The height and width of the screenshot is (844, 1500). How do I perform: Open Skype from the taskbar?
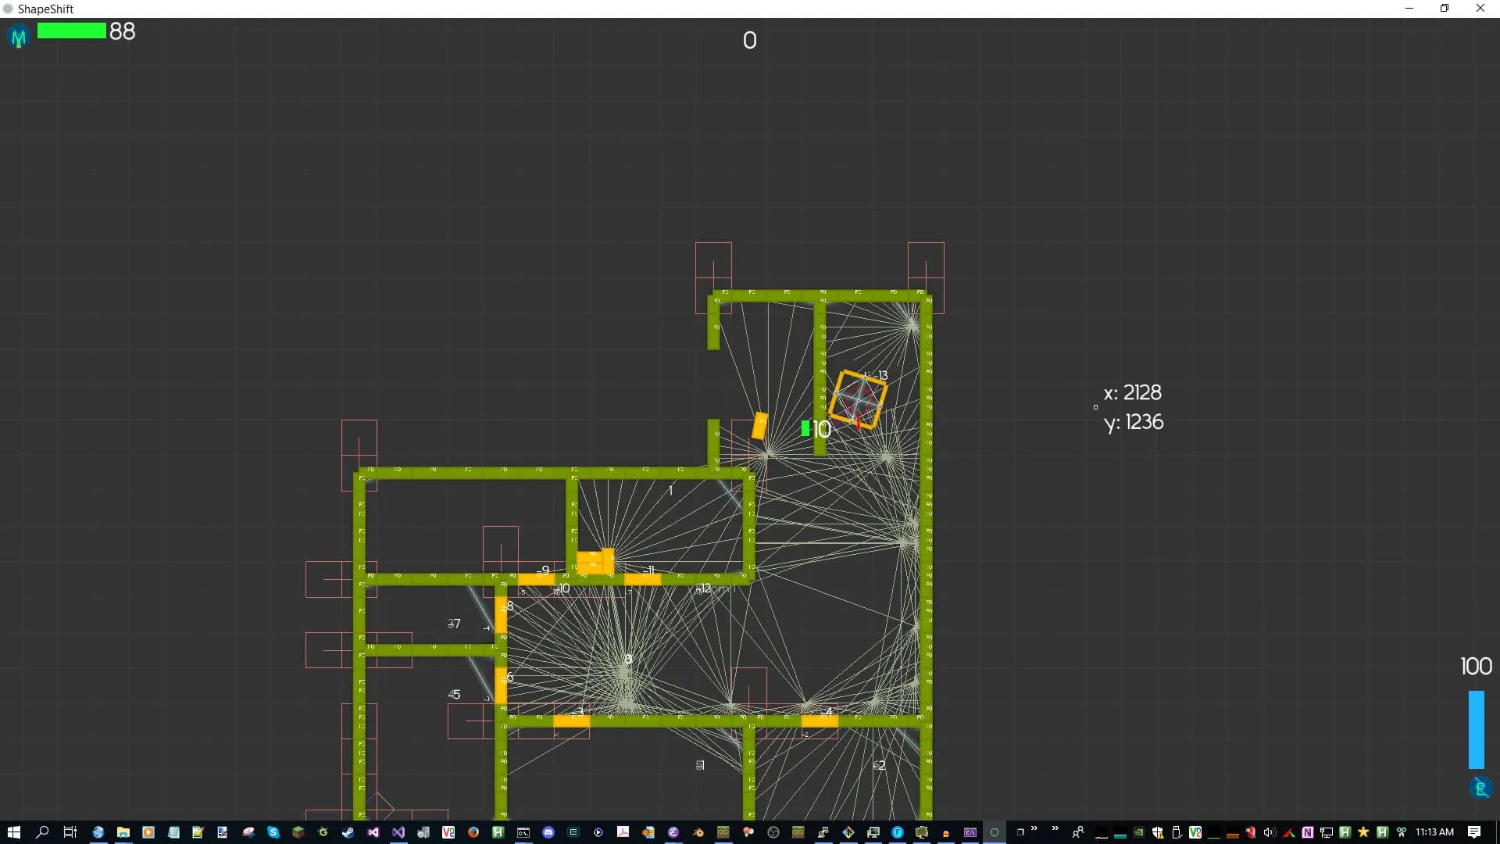273,832
